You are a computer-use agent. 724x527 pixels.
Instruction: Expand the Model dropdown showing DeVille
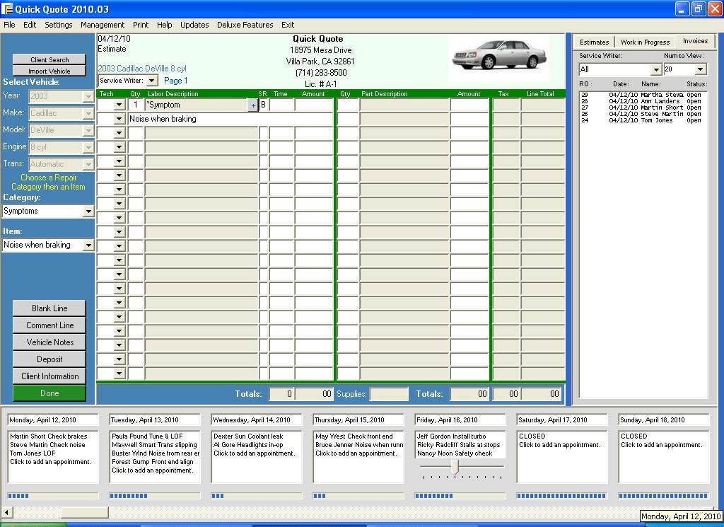pyautogui.click(x=88, y=131)
